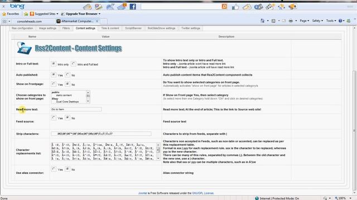
Task: Close the Bing bar with X
Action: point(3,7)
